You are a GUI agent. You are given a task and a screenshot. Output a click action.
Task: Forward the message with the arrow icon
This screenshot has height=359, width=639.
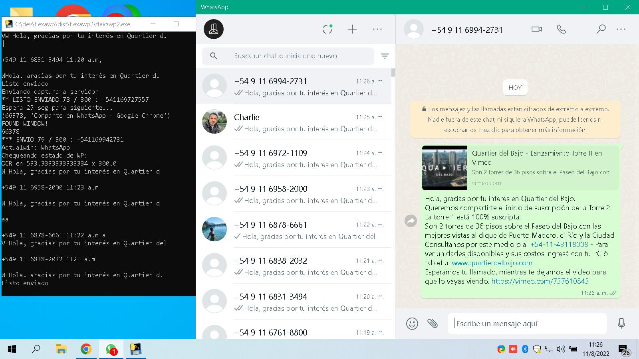[411, 221]
